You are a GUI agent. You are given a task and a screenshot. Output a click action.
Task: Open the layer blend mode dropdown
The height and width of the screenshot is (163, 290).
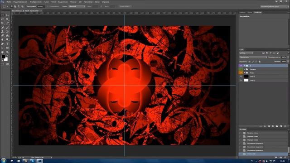point(253,58)
